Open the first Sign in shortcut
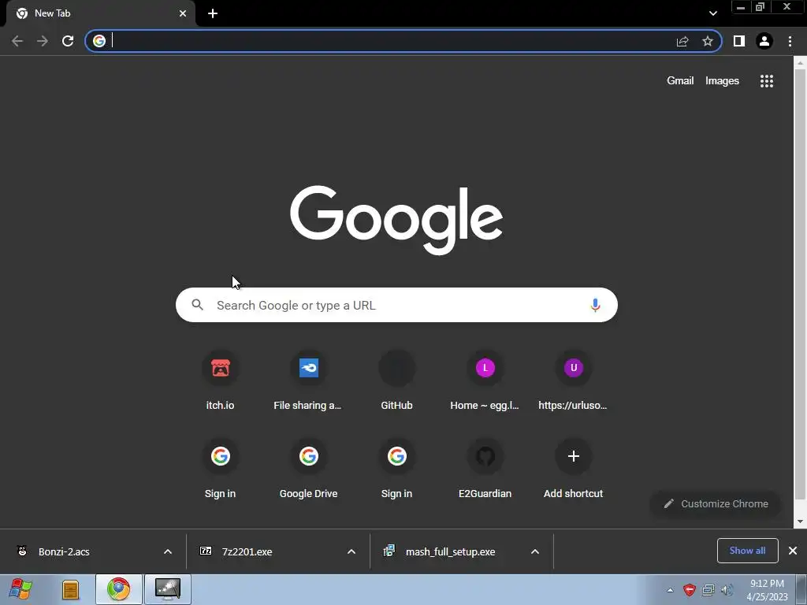This screenshot has height=605, width=807. (x=221, y=470)
